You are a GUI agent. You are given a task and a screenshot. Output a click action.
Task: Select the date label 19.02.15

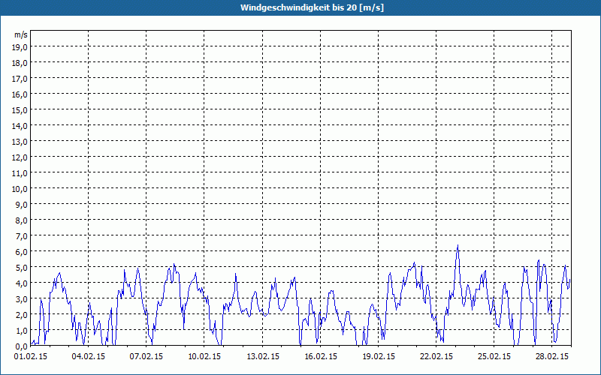379,357
